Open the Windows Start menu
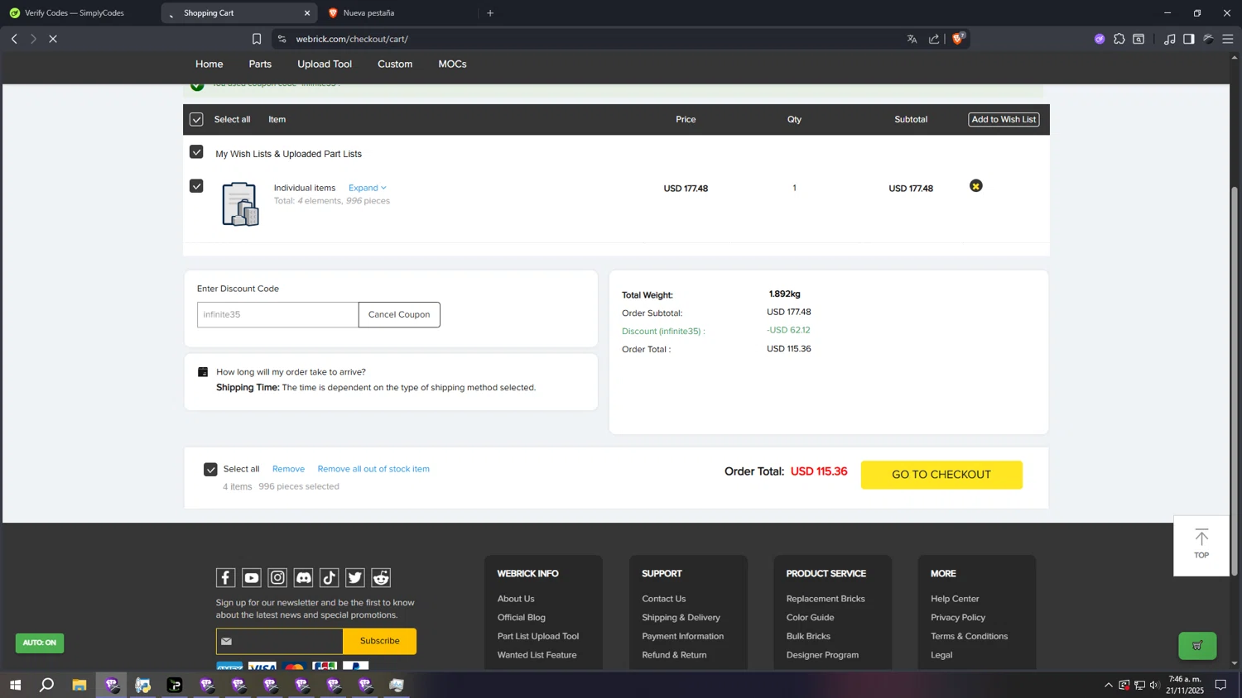The width and height of the screenshot is (1242, 698). pyautogui.click(x=15, y=685)
